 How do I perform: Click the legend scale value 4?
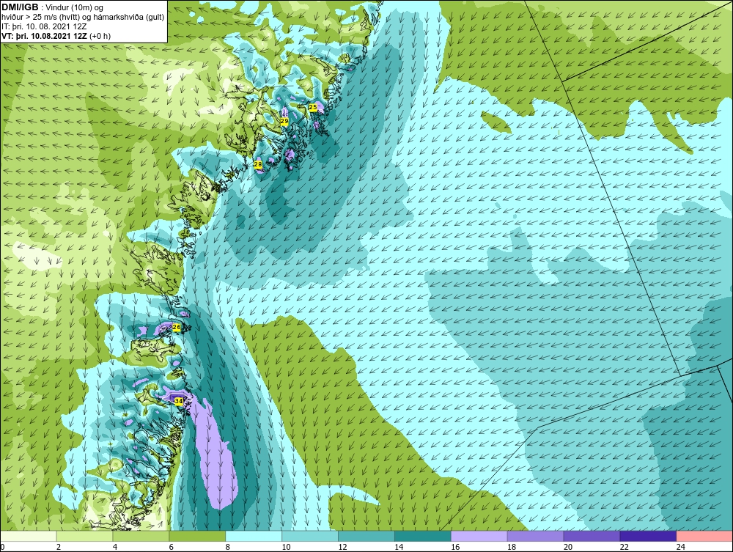point(115,547)
